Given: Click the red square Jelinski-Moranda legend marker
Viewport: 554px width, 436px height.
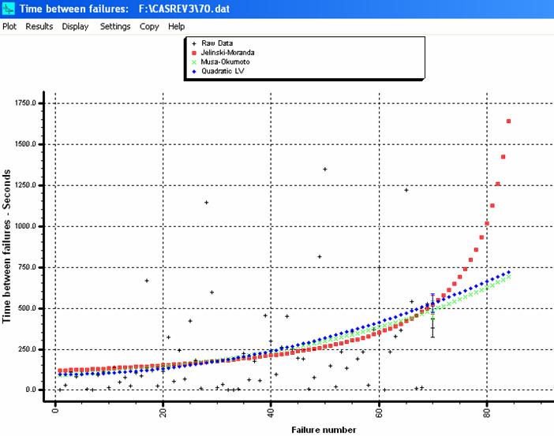Looking at the screenshot, I should pyautogui.click(x=194, y=53).
